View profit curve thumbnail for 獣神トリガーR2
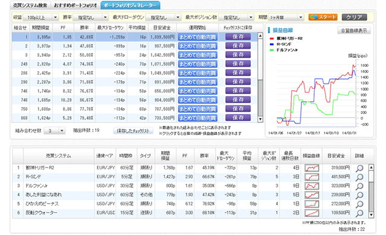 tap(312, 168)
